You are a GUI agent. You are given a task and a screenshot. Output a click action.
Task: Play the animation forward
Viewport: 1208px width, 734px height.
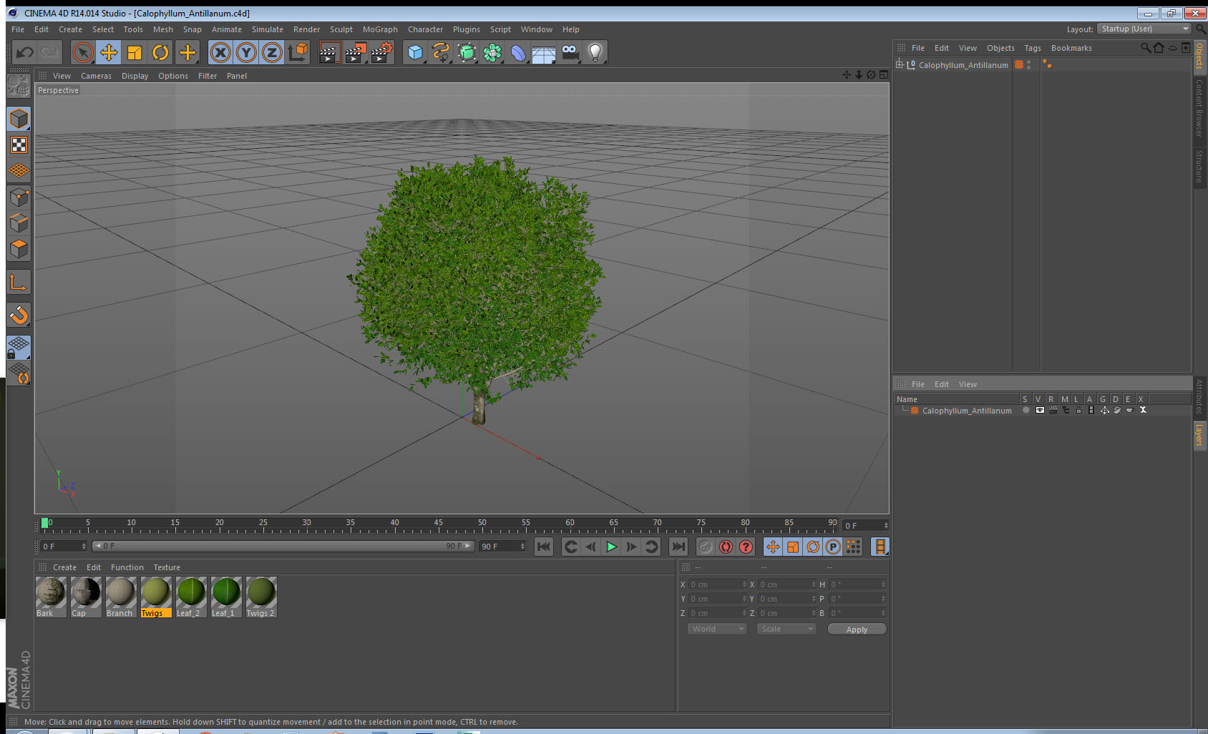tap(611, 547)
